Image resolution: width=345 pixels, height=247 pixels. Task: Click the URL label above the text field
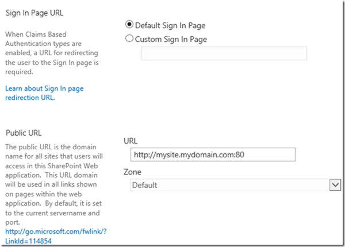[x=131, y=141]
